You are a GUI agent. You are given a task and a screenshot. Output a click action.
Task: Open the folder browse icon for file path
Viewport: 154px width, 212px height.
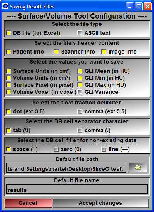[x=138, y=168]
